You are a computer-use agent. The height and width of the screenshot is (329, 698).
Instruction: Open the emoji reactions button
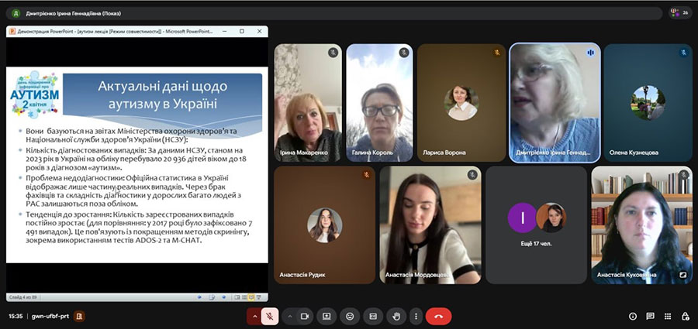[350, 316]
